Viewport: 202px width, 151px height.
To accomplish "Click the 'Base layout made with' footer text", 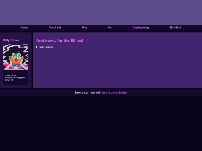I will pos(88,92).
